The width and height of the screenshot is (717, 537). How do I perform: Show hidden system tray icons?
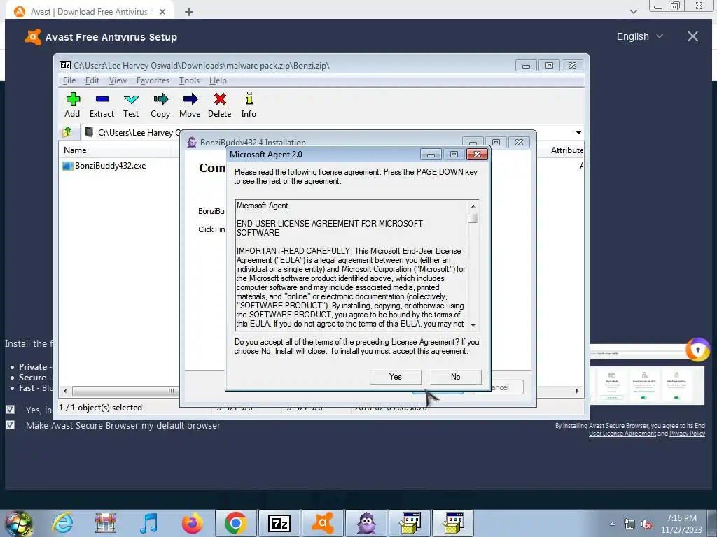point(612,524)
